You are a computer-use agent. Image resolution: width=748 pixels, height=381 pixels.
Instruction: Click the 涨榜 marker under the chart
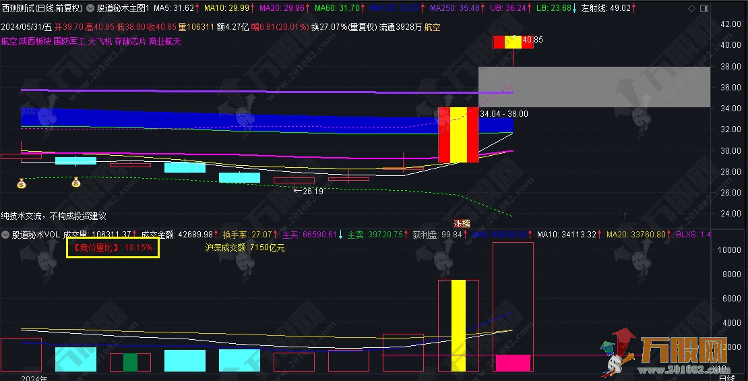462,223
